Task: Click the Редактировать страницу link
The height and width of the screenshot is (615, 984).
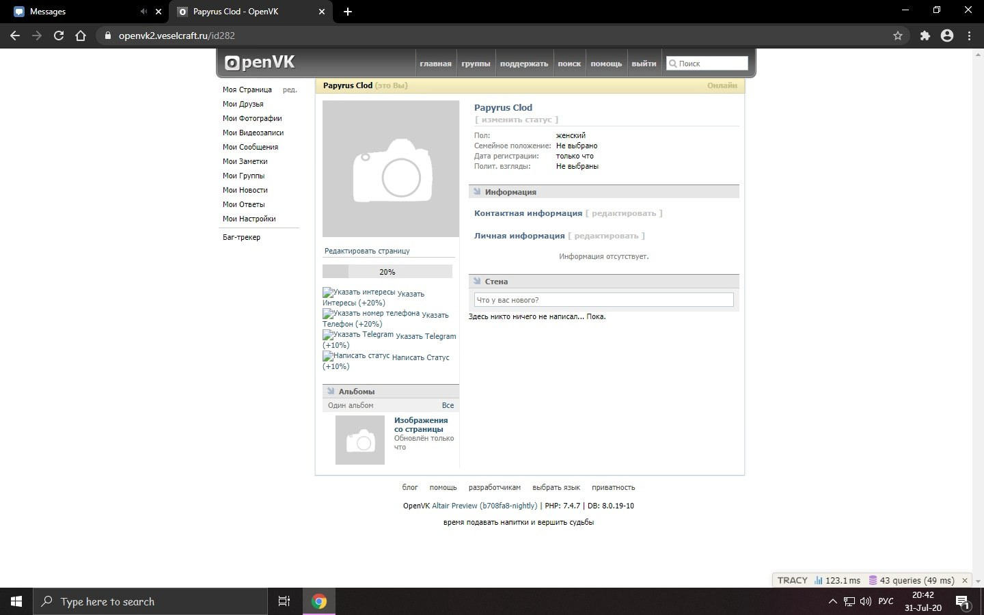Action: point(367,251)
